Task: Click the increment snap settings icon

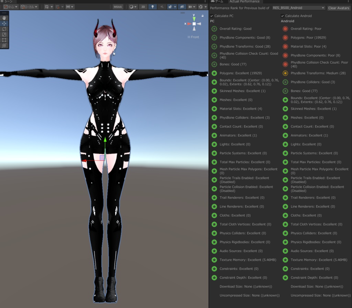Action: pos(68,7)
